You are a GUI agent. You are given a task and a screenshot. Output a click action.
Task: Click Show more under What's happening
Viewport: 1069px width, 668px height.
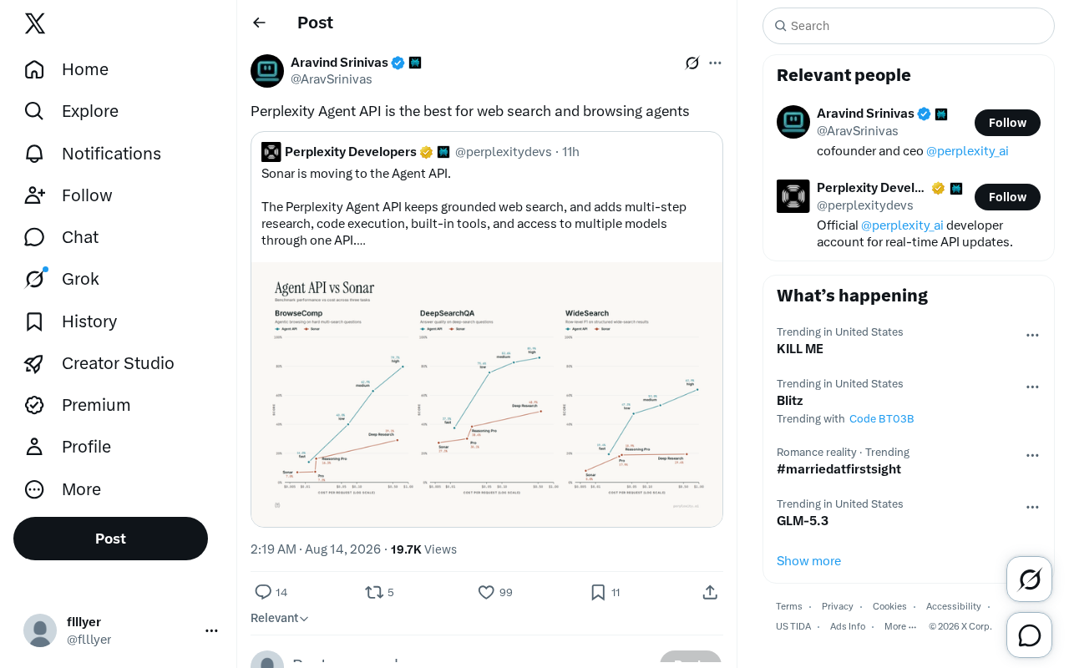point(808,561)
